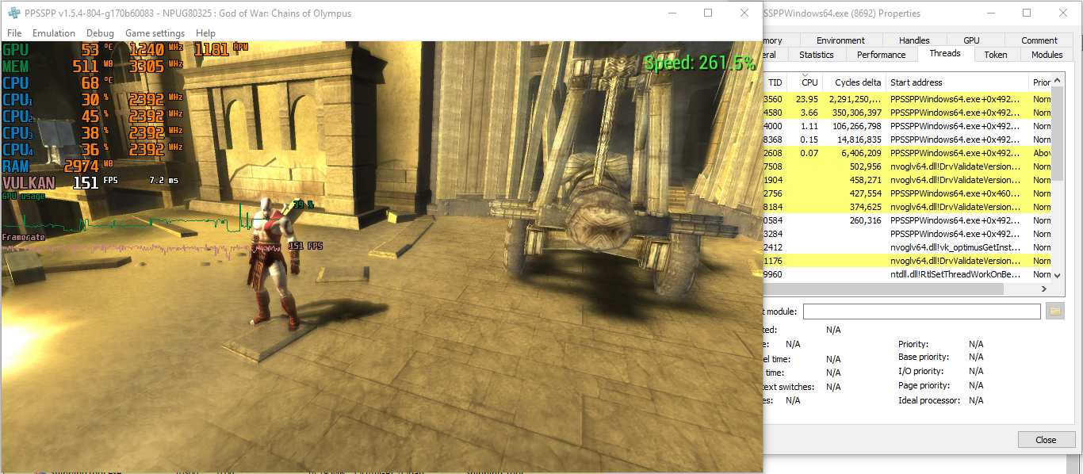The width and height of the screenshot is (1083, 474).
Task: Select thread 1904 with 458,271 cycles
Action: point(906,180)
